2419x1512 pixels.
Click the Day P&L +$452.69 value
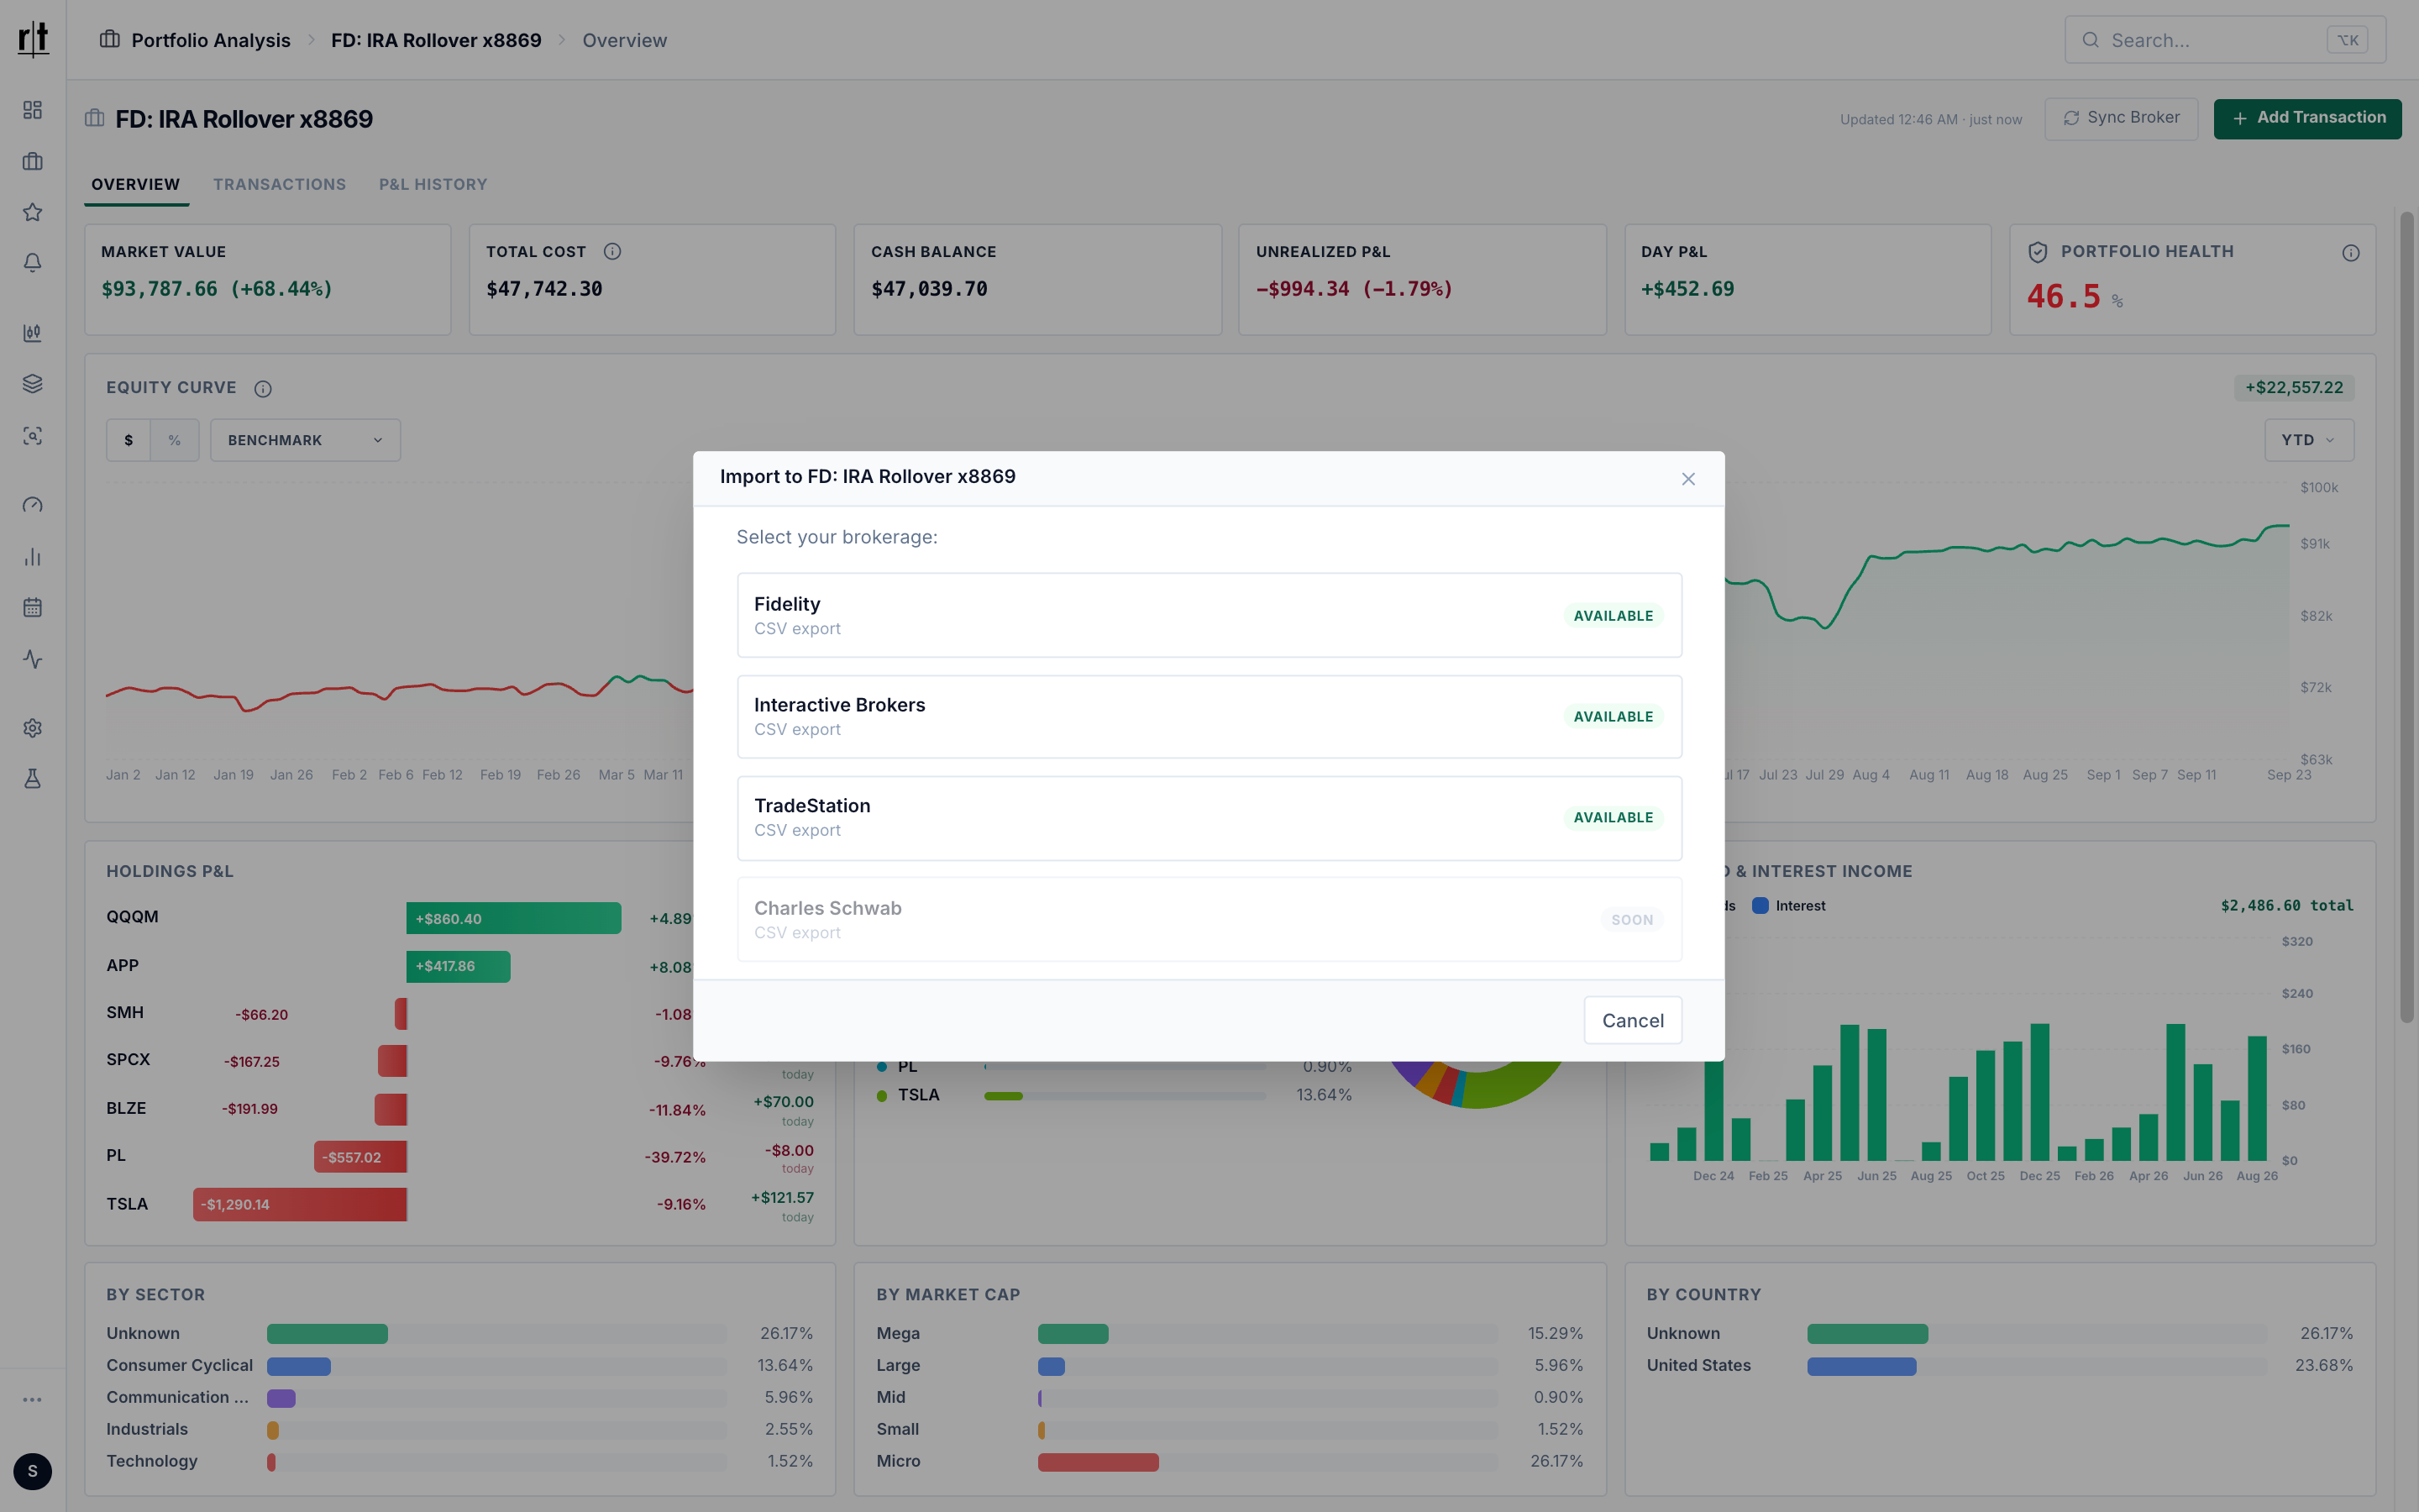(1687, 289)
